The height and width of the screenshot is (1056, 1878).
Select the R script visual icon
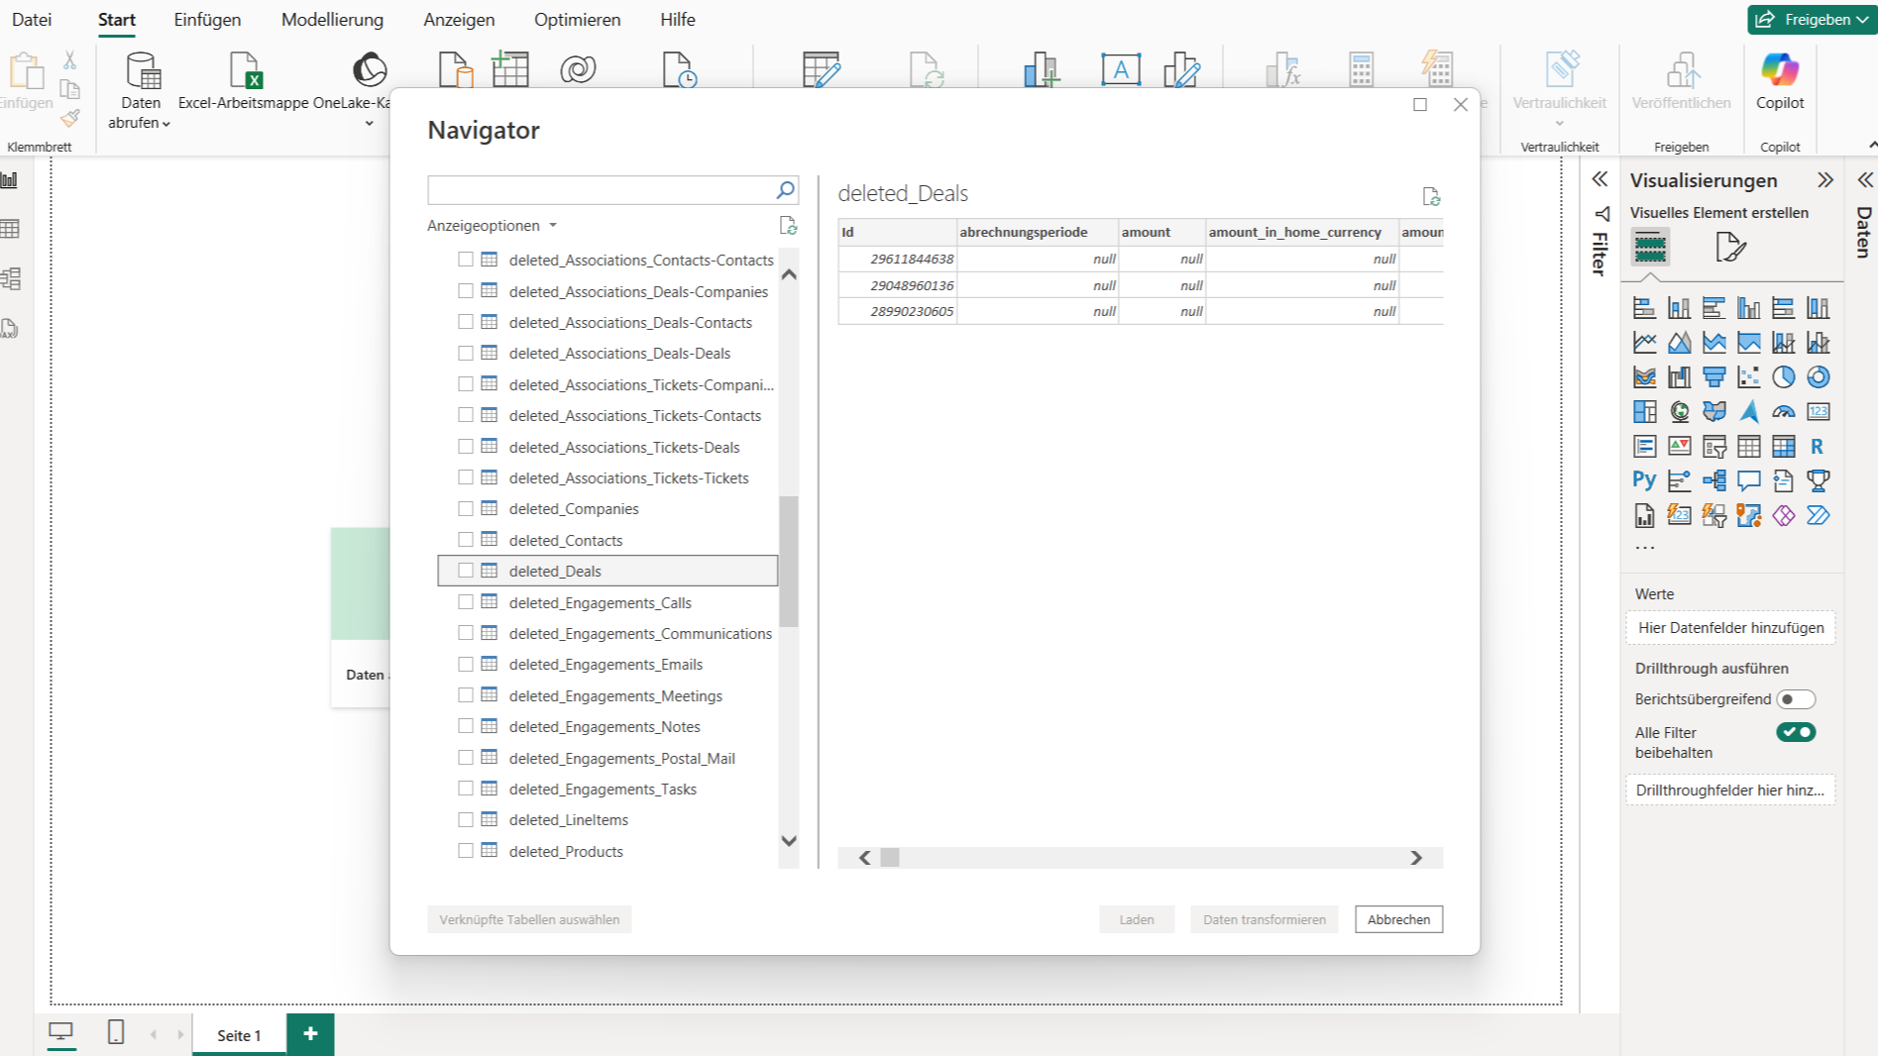coord(1817,447)
